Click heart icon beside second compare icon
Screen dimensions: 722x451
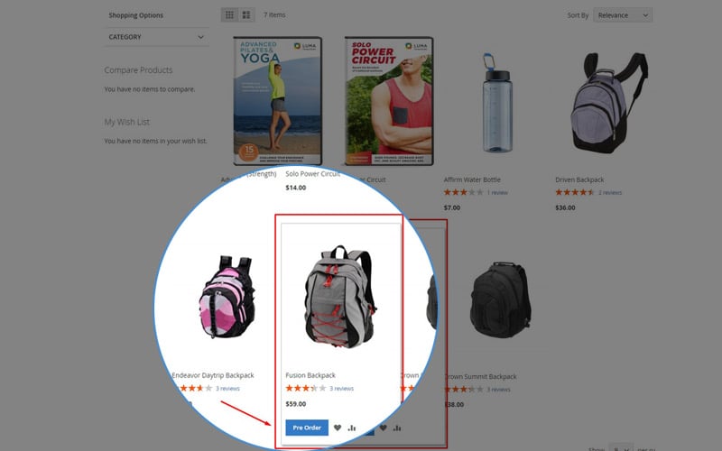(383, 428)
